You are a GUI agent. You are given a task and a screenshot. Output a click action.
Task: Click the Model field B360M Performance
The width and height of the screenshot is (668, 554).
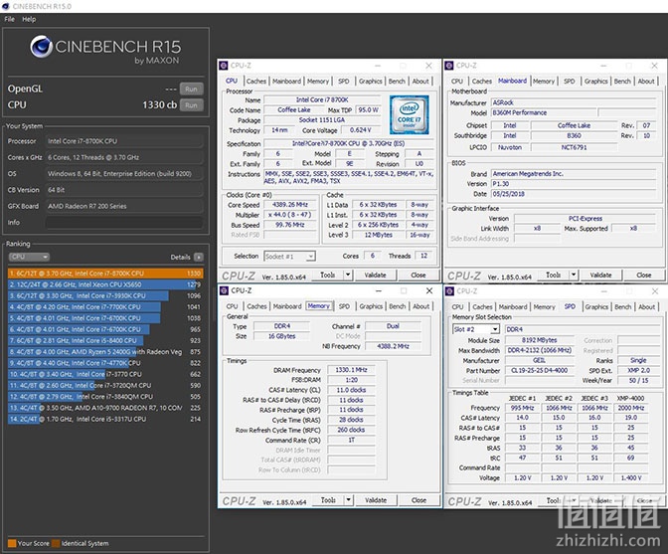[x=544, y=113]
